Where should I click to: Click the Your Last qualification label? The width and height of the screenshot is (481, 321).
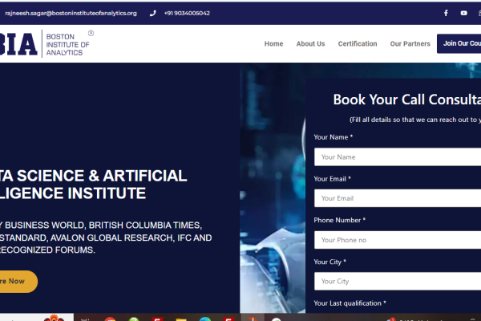coord(350,303)
